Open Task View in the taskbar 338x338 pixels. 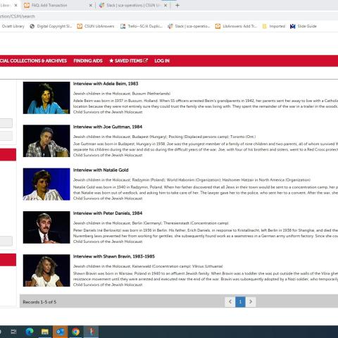pyautogui.click(x=13, y=332)
